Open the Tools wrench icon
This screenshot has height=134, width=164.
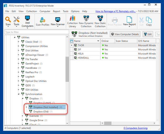tap(16, 19)
